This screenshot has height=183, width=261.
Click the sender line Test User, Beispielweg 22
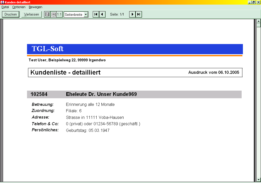click(67, 60)
